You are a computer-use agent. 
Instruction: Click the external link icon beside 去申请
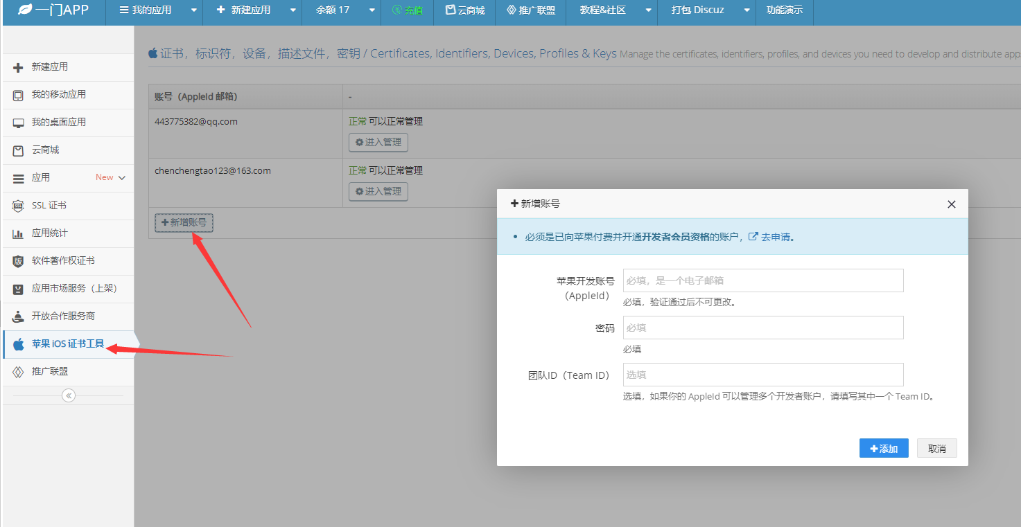pos(753,237)
